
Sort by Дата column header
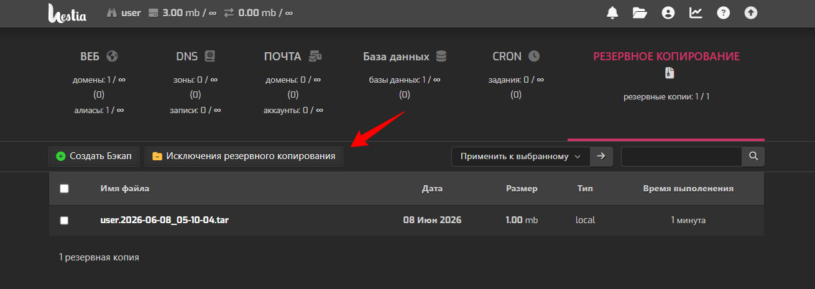click(x=432, y=188)
